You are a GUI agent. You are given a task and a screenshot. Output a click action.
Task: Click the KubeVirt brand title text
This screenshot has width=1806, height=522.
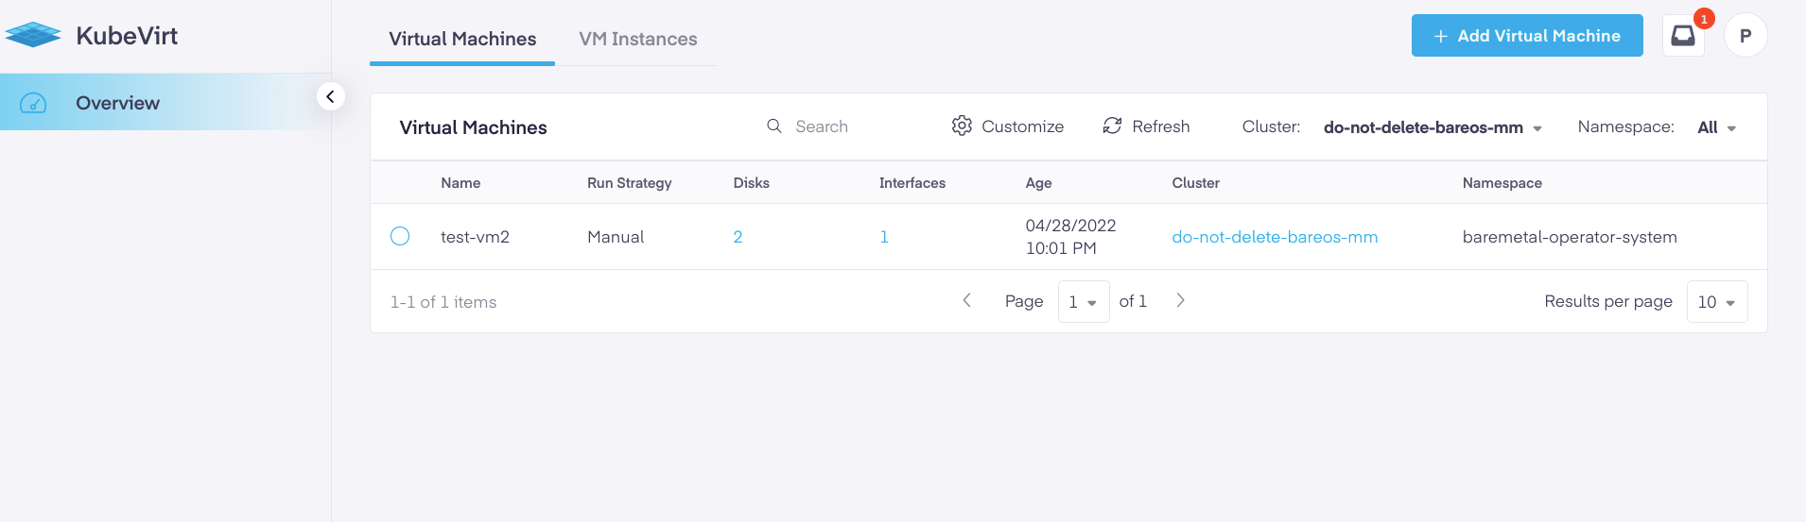(127, 36)
